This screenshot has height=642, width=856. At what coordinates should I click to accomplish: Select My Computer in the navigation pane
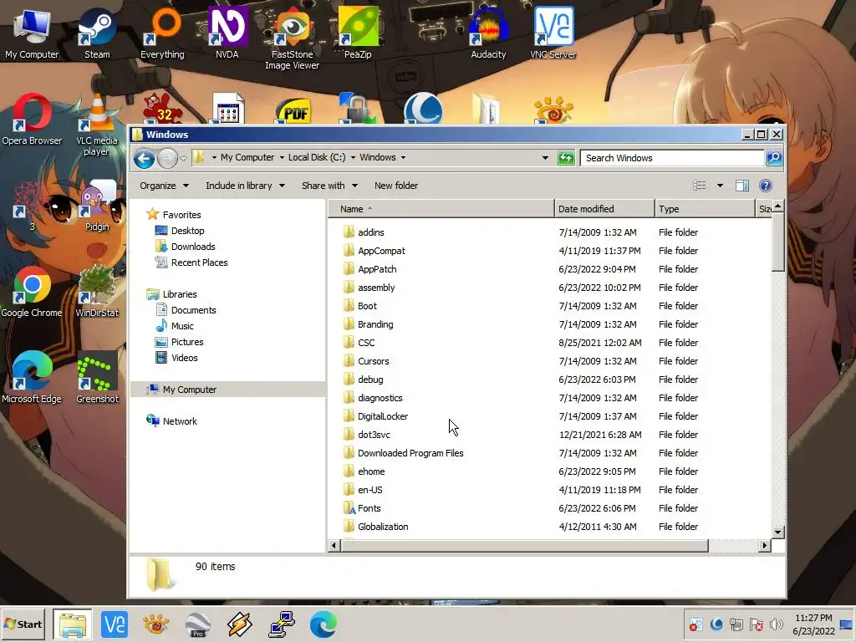189,390
